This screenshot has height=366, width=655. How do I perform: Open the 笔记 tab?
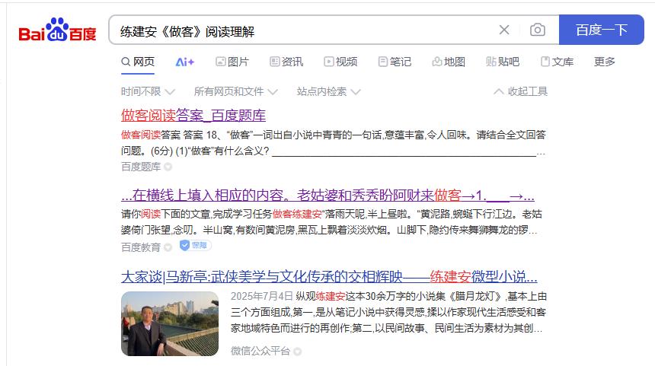[395, 62]
